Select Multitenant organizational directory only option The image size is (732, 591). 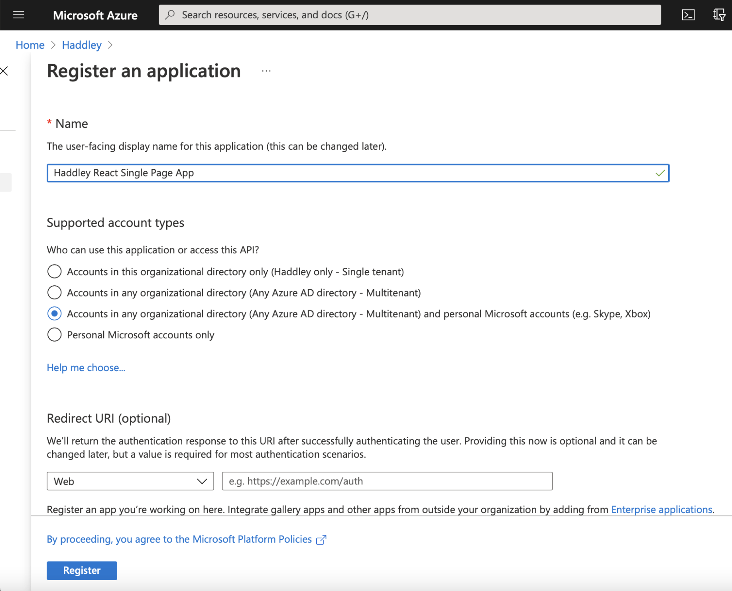[x=55, y=293]
